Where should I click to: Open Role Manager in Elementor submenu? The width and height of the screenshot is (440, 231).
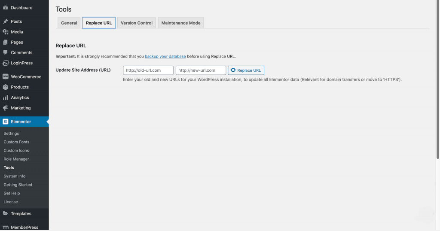pyautogui.click(x=16, y=159)
